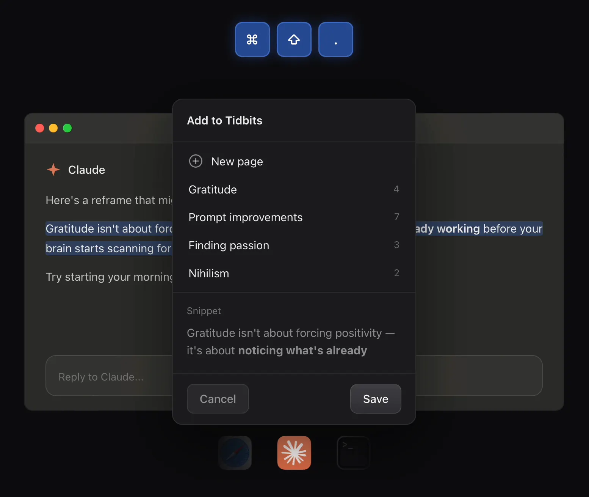This screenshot has width=589, height=497.
Task: Click the plus icon beside New page
Action: pos(196,161)
